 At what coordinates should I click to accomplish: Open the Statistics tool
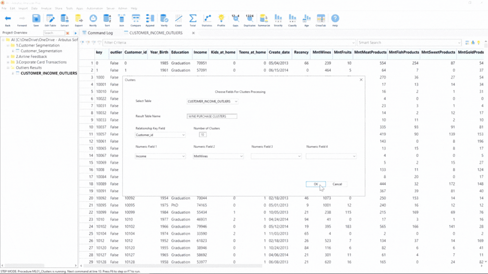(x=207, y=19)
